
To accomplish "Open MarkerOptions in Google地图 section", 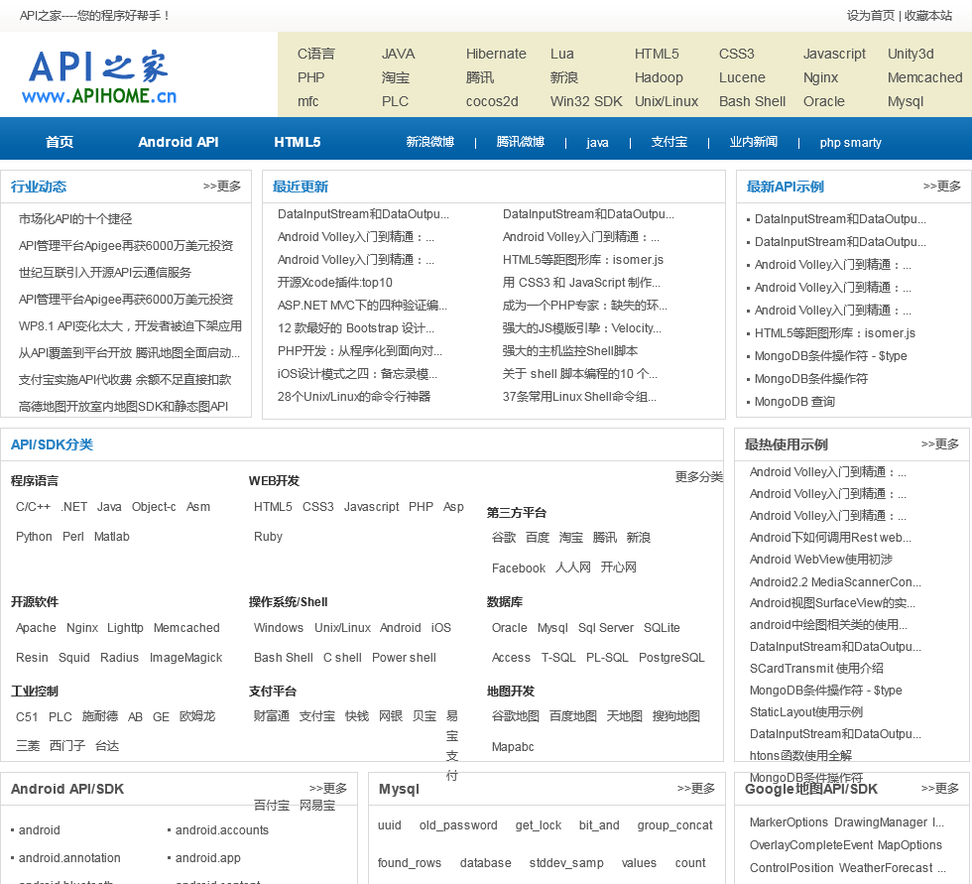I will pos(789,822).
